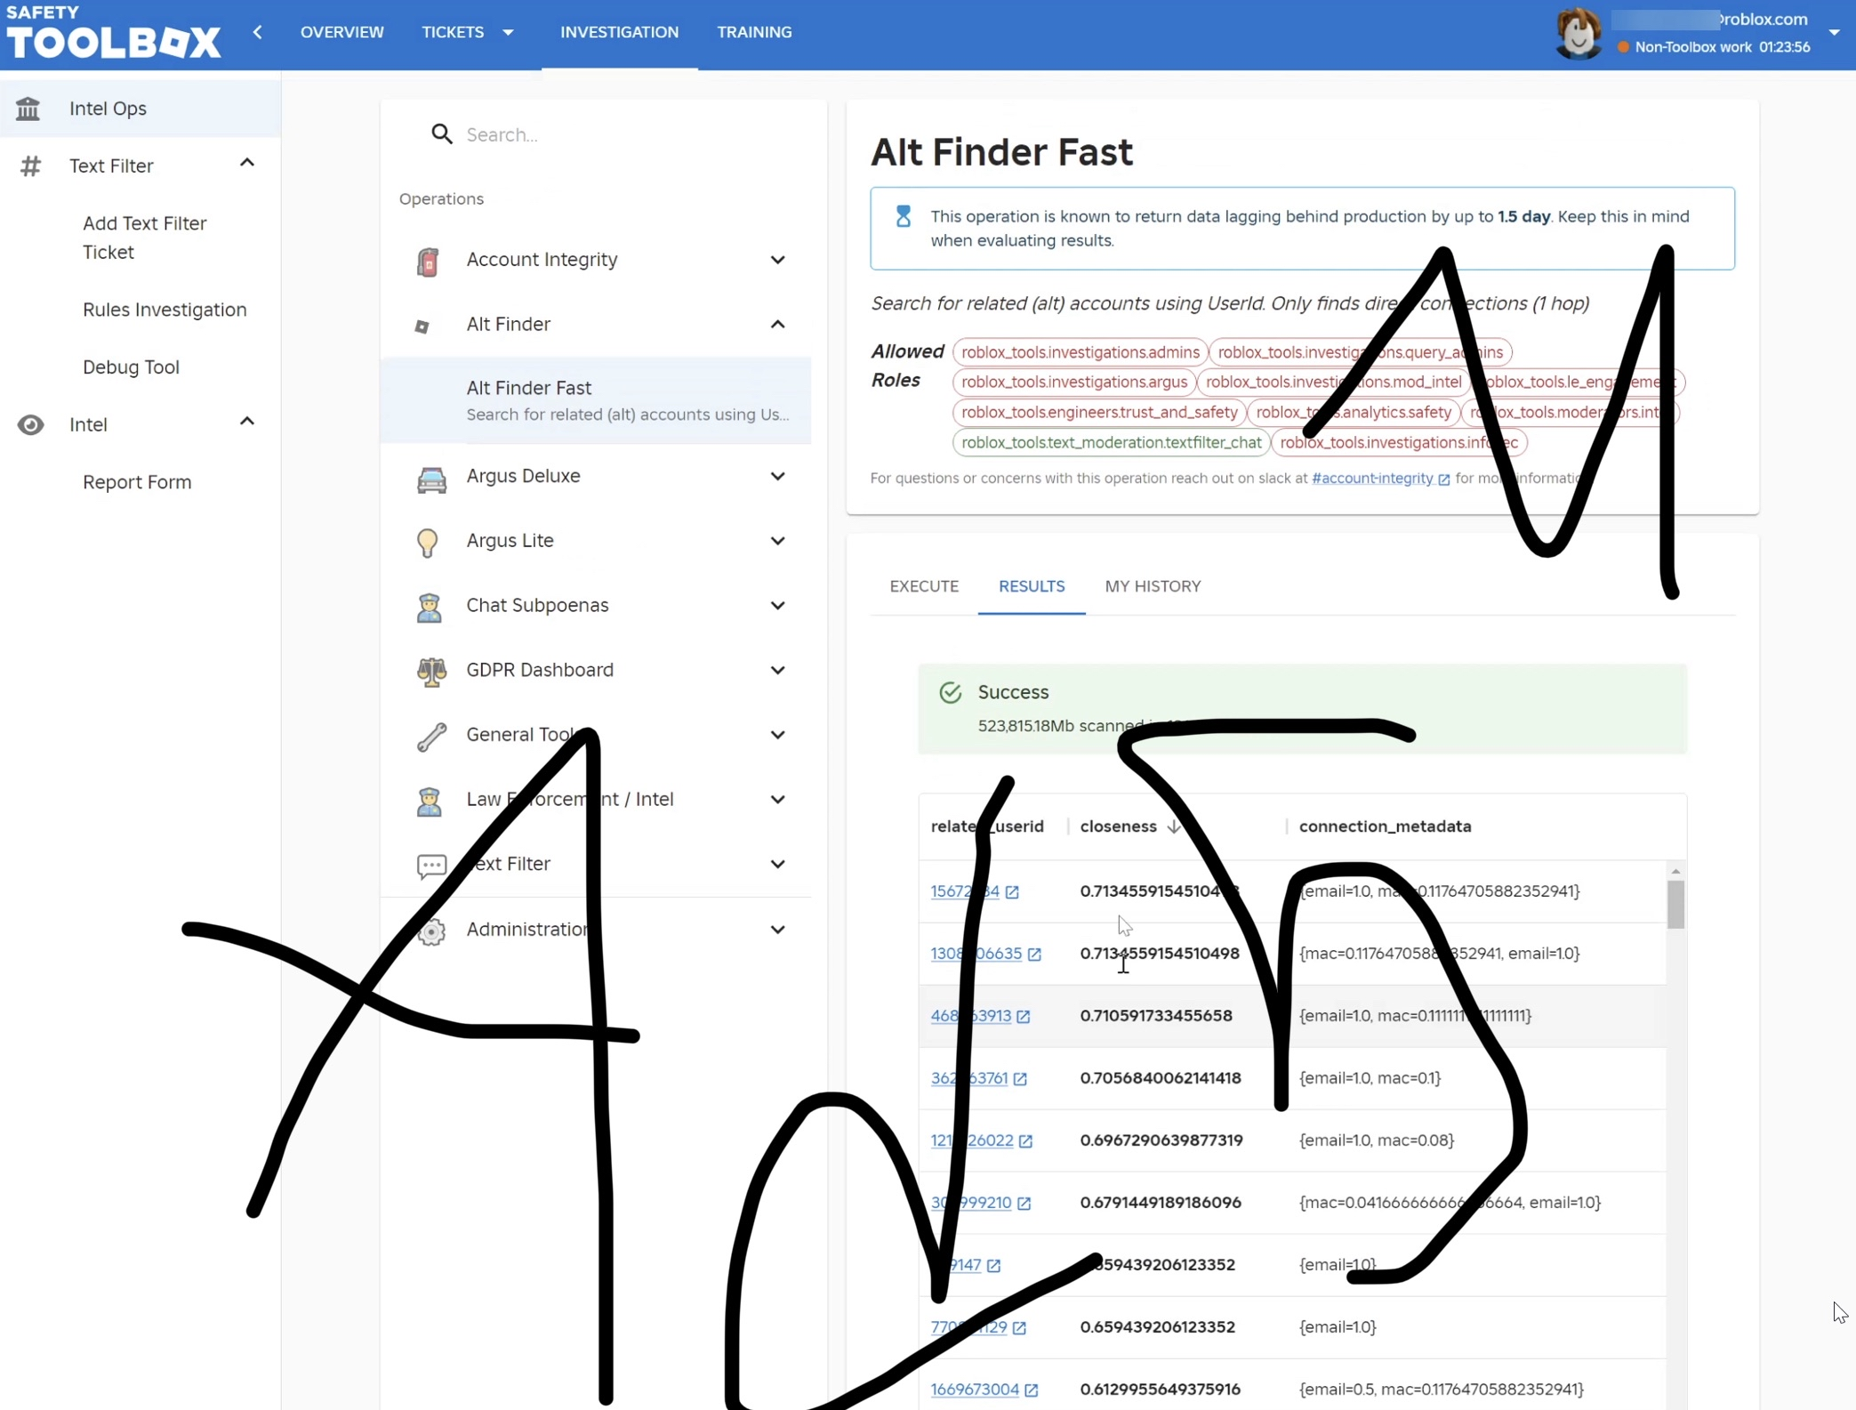Click the Non-Toolbox work timer status
Image resolution: width=1856 pixels, height=1410 pixels.
1714,47
